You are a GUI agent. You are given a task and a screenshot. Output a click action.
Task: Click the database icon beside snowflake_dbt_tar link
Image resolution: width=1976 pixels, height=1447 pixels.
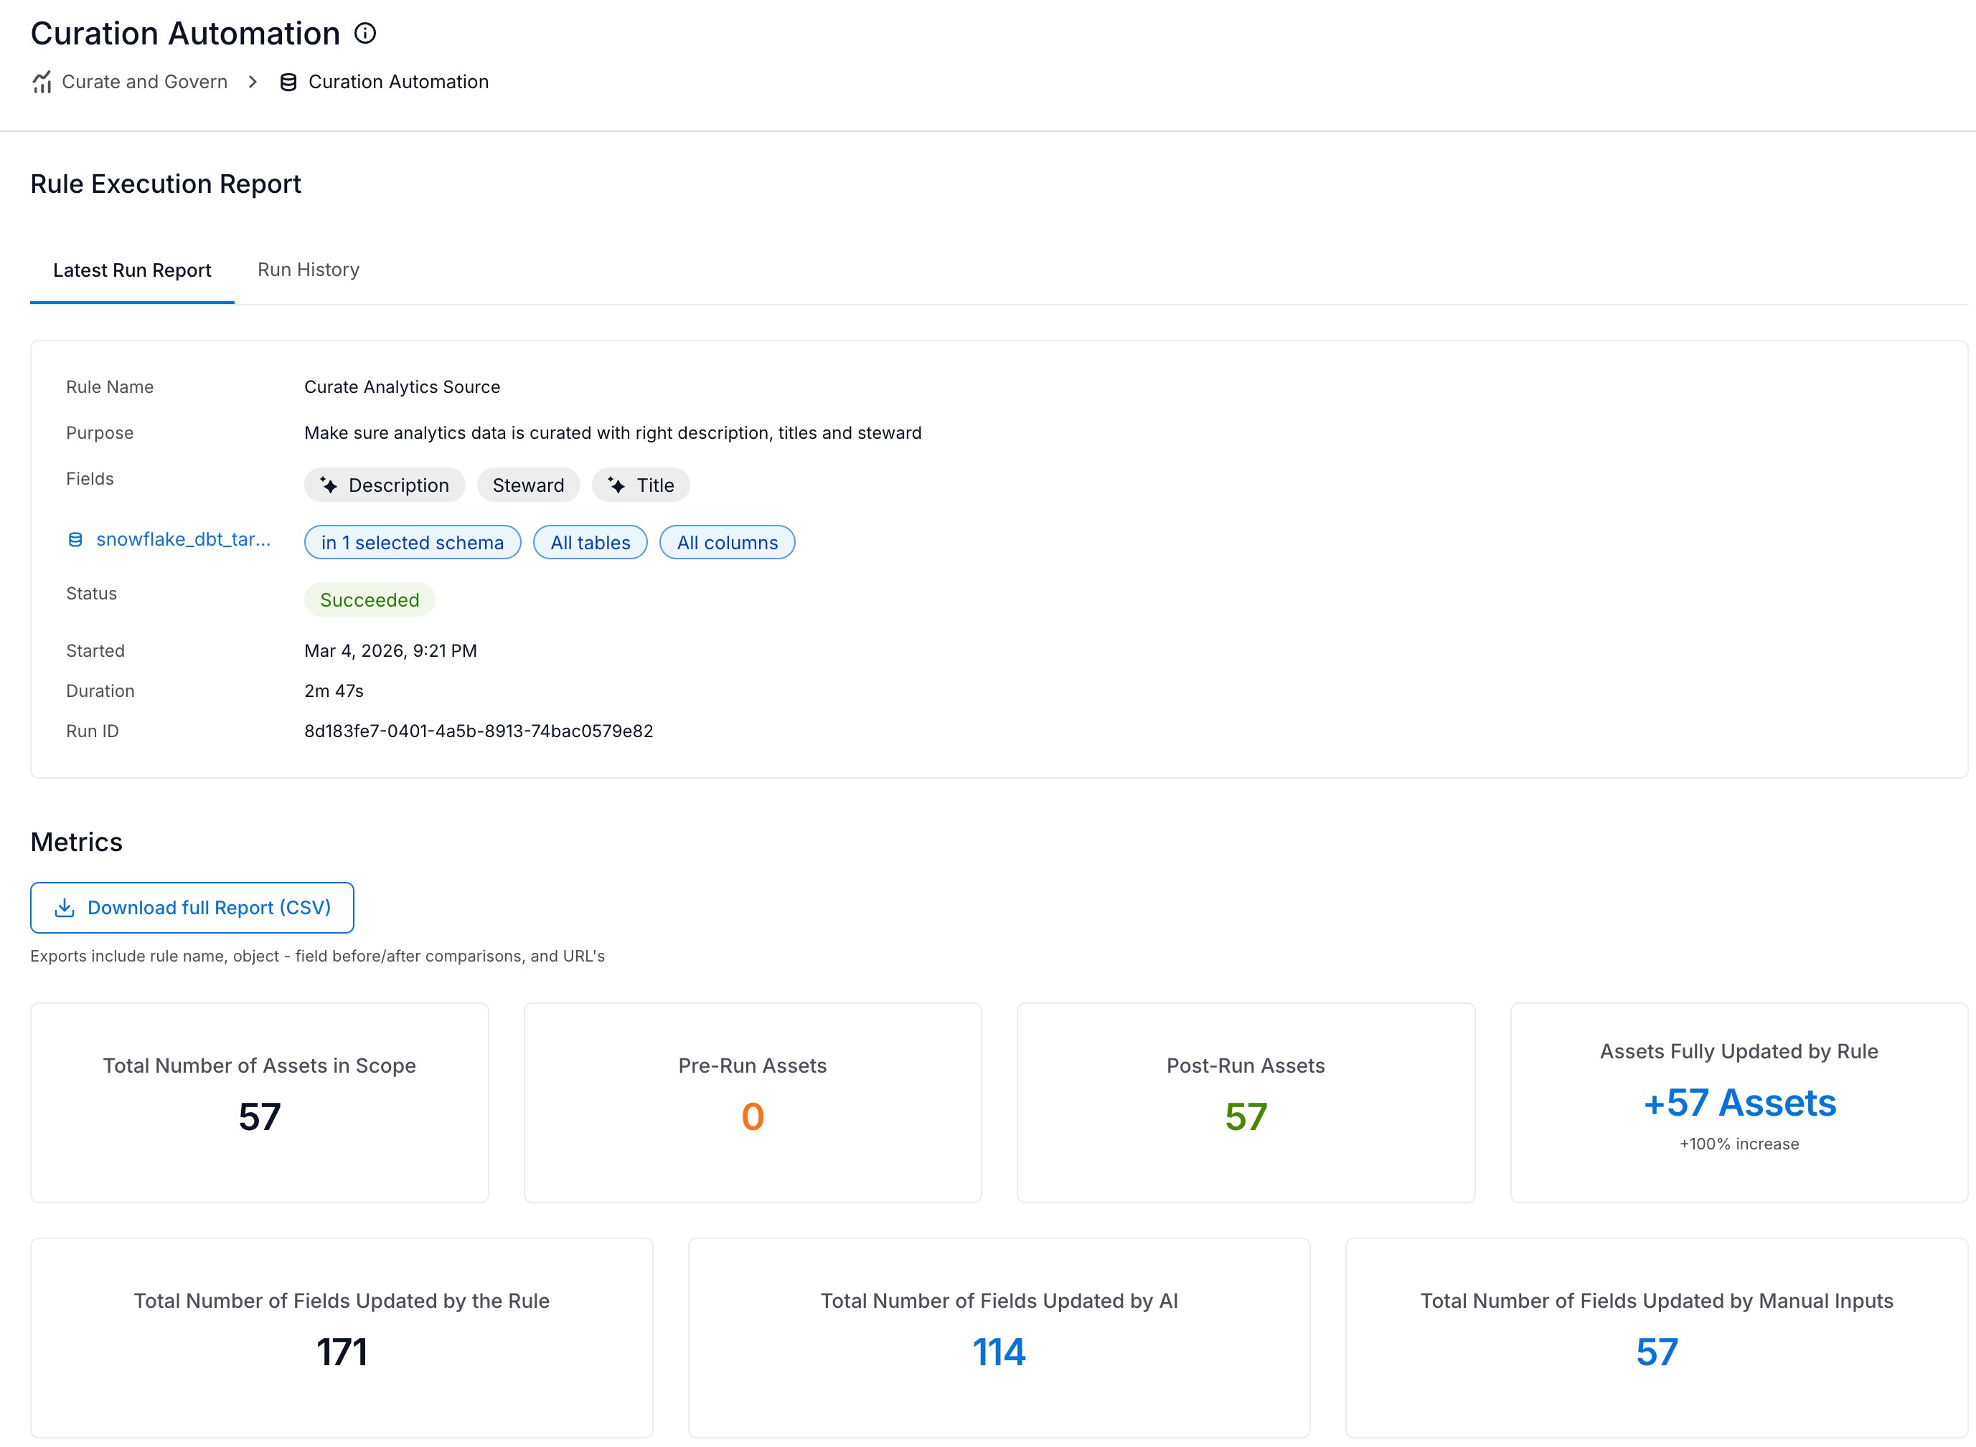75,539
